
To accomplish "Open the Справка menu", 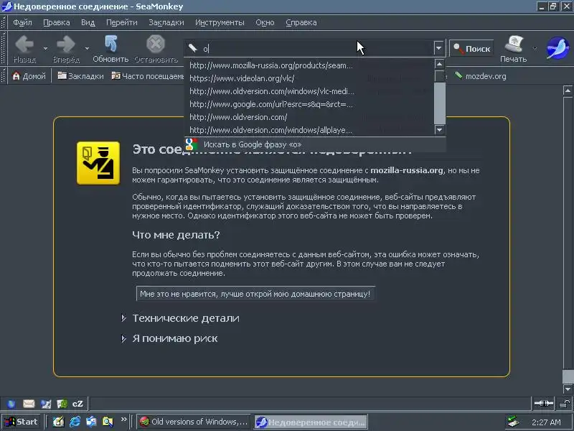I will pos(301,22).
